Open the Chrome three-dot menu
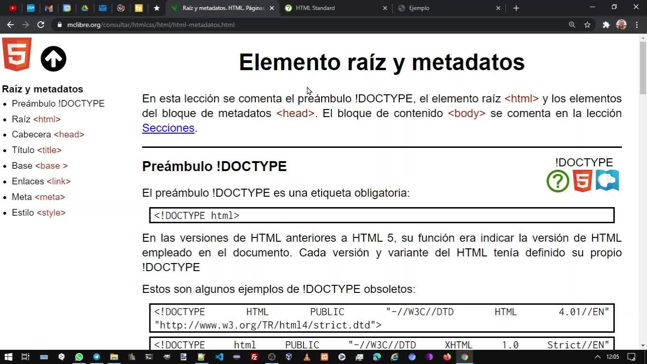The width and height of the screenshot is (647, 364). click(x=637, y=25)
